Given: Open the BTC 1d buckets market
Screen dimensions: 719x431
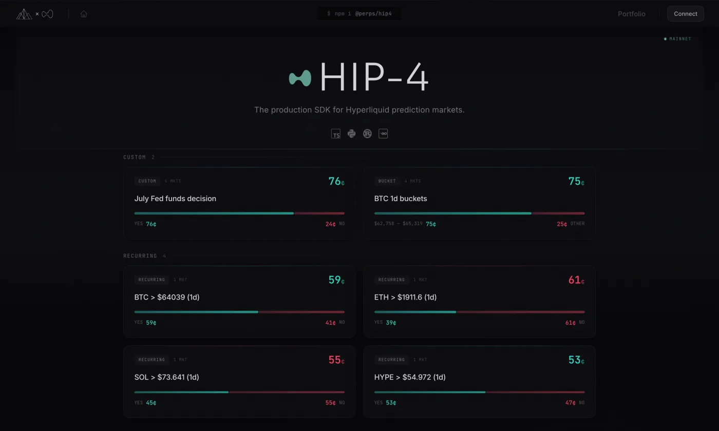Looking at the screenshot, I should click(479, 203).
